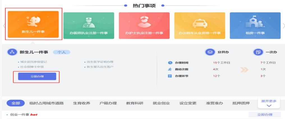The width and height of the screenshot is (285, 119).
Task: Switch to 生育收养 tab
Action: coord(82,103)
